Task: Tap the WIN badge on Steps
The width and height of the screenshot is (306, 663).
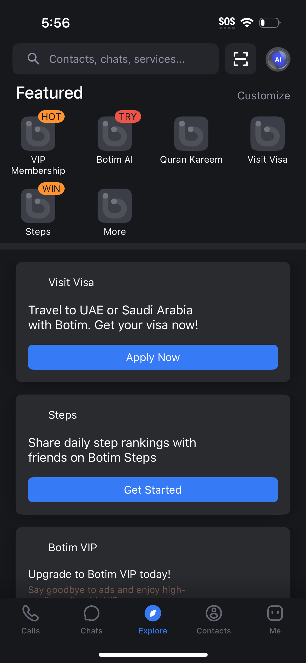Action: click(x=51, y=189)
